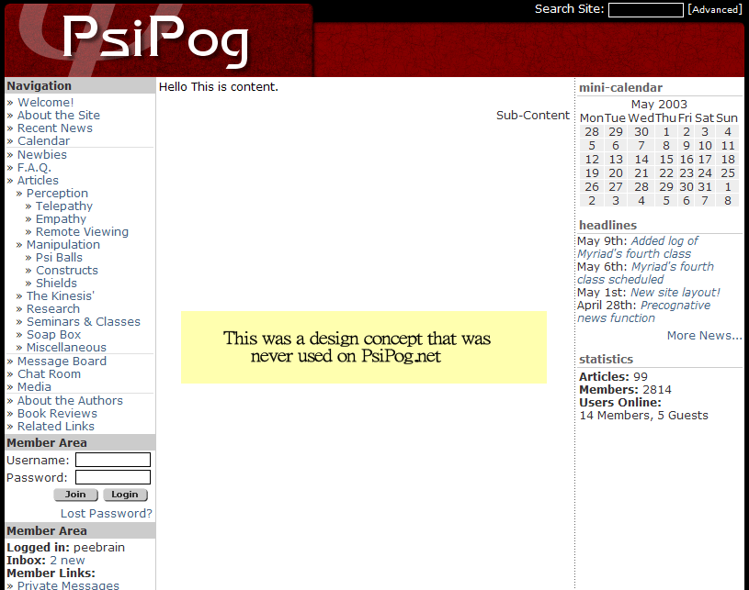Screen dimensions: 749x590
Task: Open Recent News in navigation
Action: coord(55,128)
